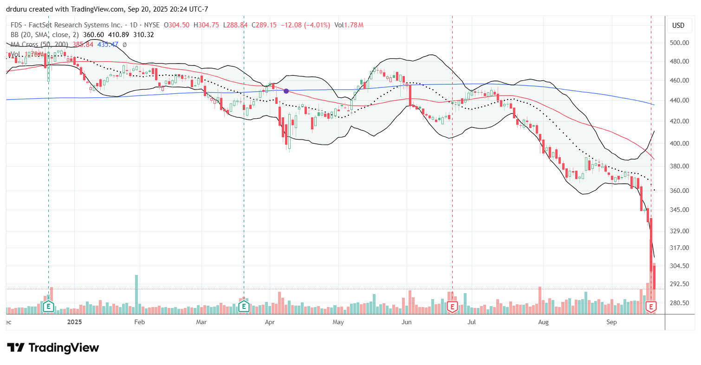
Task: Click the purple dot on the 200-day average line
Action: tap(286, 91)
